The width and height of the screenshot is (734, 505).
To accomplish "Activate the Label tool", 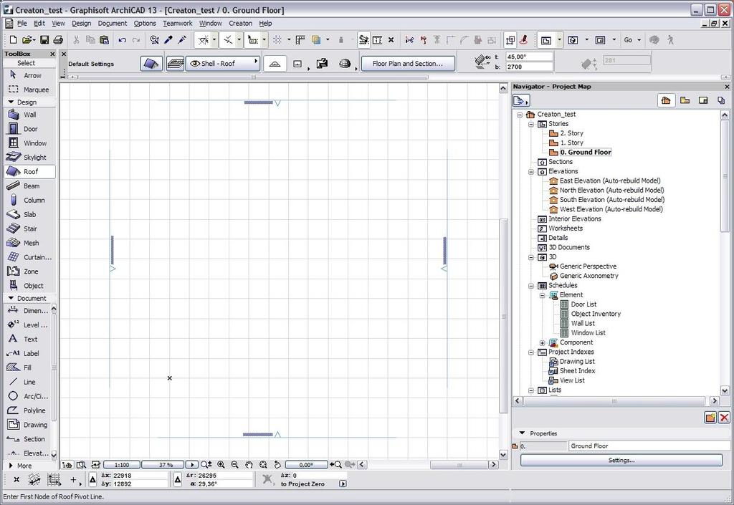I will [27, 354].
